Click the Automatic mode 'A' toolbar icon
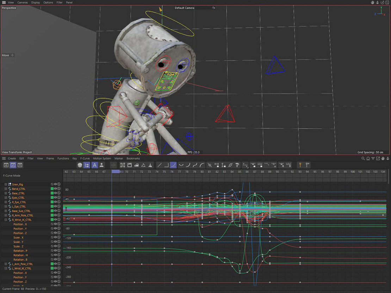The image size is (391, 293). click(94, 165)
